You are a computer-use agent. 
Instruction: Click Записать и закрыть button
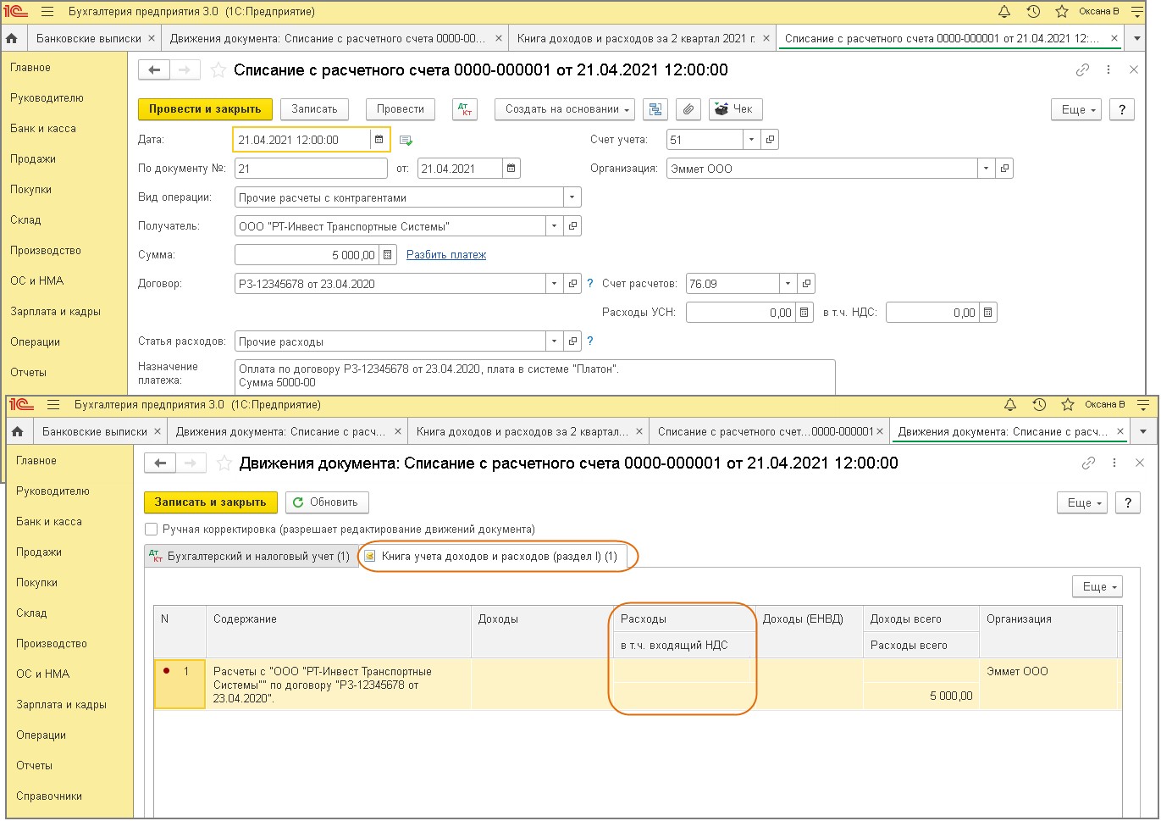pos(210,502)
